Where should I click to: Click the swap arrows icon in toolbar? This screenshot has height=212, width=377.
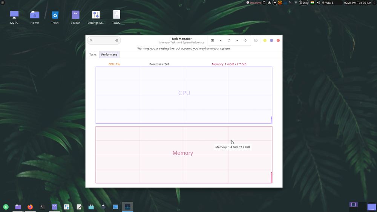229,41
